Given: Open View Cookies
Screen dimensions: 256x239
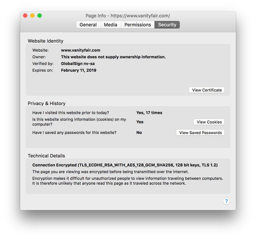Looking at the screenshot, I should tap(209, 122).
